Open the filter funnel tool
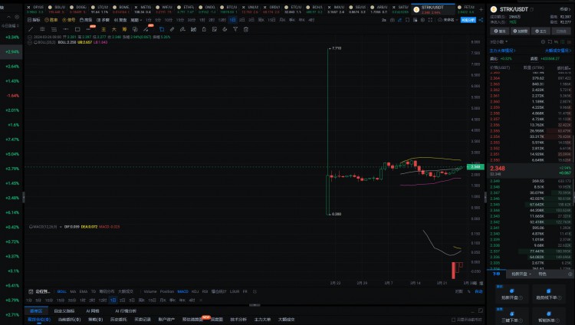575x325 pixels. pyautogui.click(x=235, y=29)
